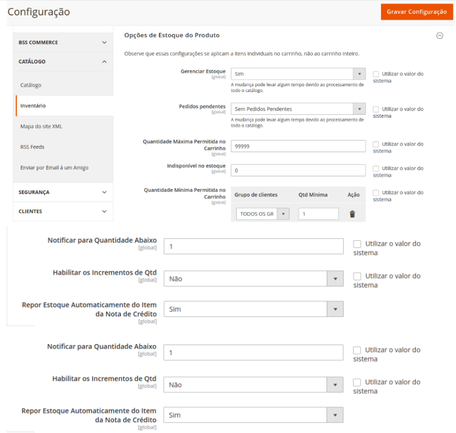The image size is (456, 433).
Task: Check system value box for Gerenciar Estoque
Action: [x=376, y=74]
